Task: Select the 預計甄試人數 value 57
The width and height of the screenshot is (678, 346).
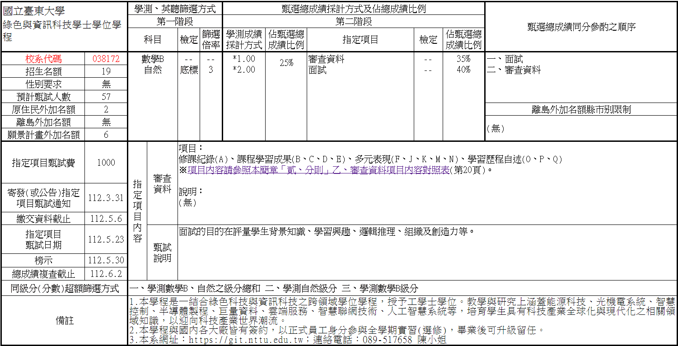Action: point(106,97)
